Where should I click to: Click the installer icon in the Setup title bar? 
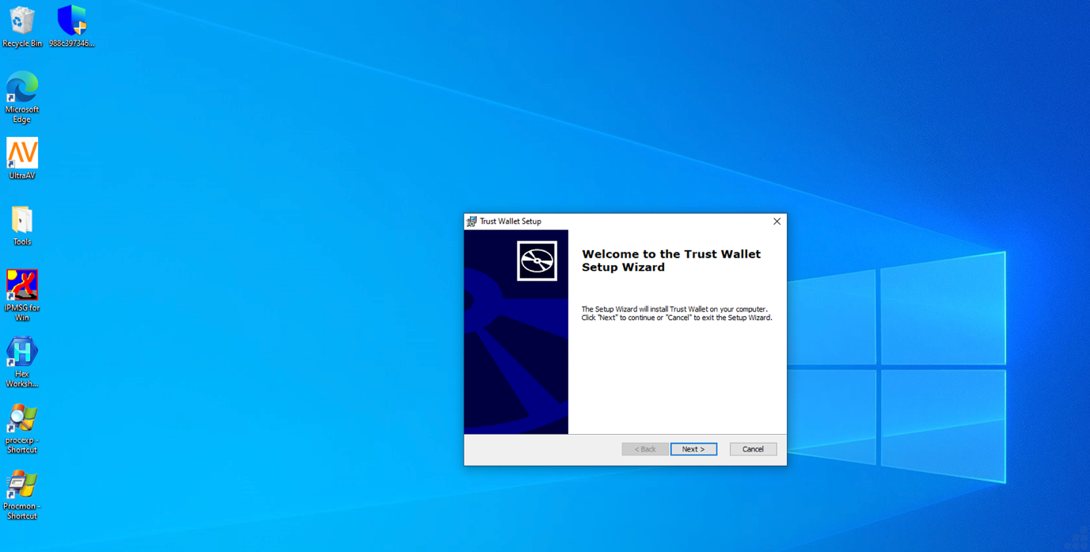[x=472, y=222]
